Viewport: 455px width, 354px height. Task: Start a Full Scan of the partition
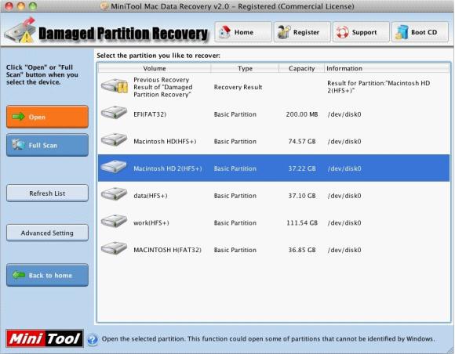click(47, 145)
